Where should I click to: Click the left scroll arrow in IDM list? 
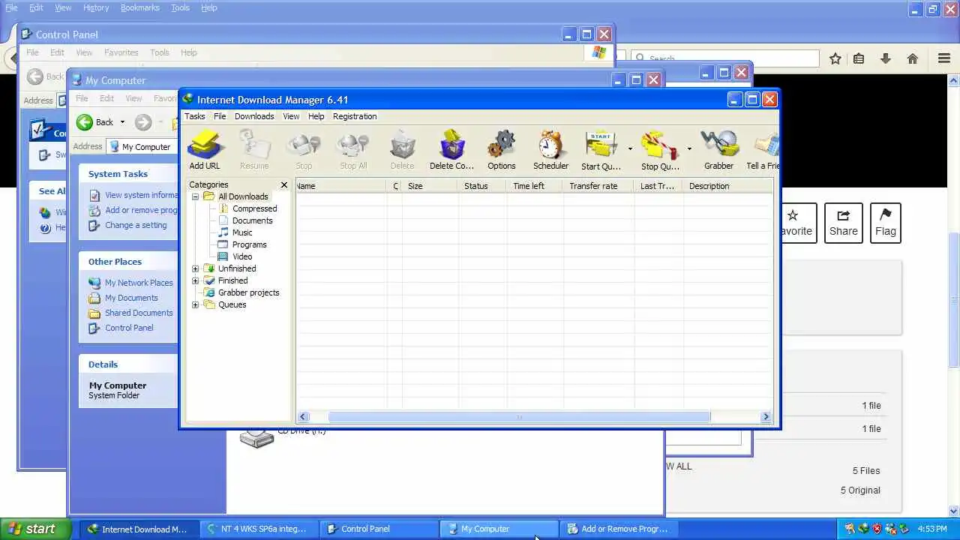pos(303,417)
